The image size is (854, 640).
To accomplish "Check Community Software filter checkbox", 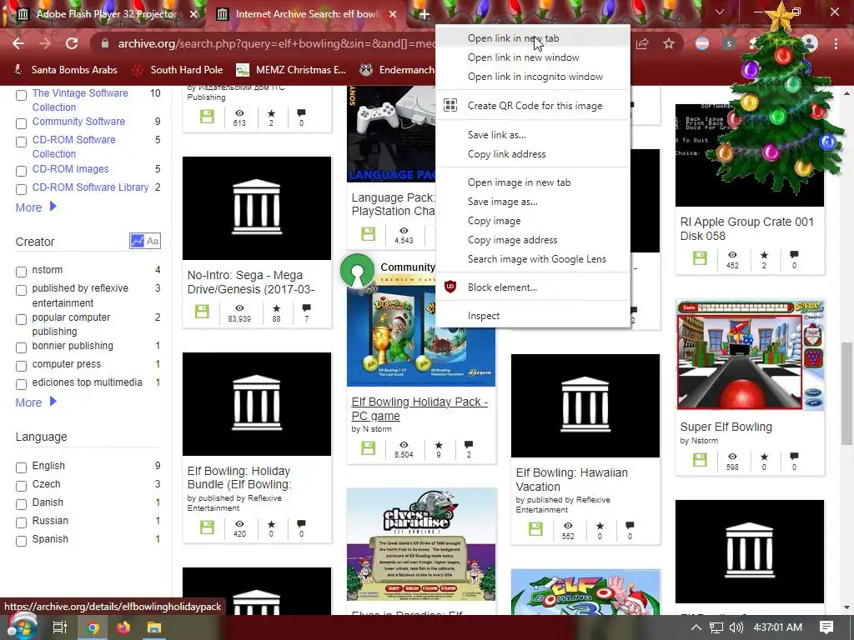I will pyautogui.click(x=21, y=123).
